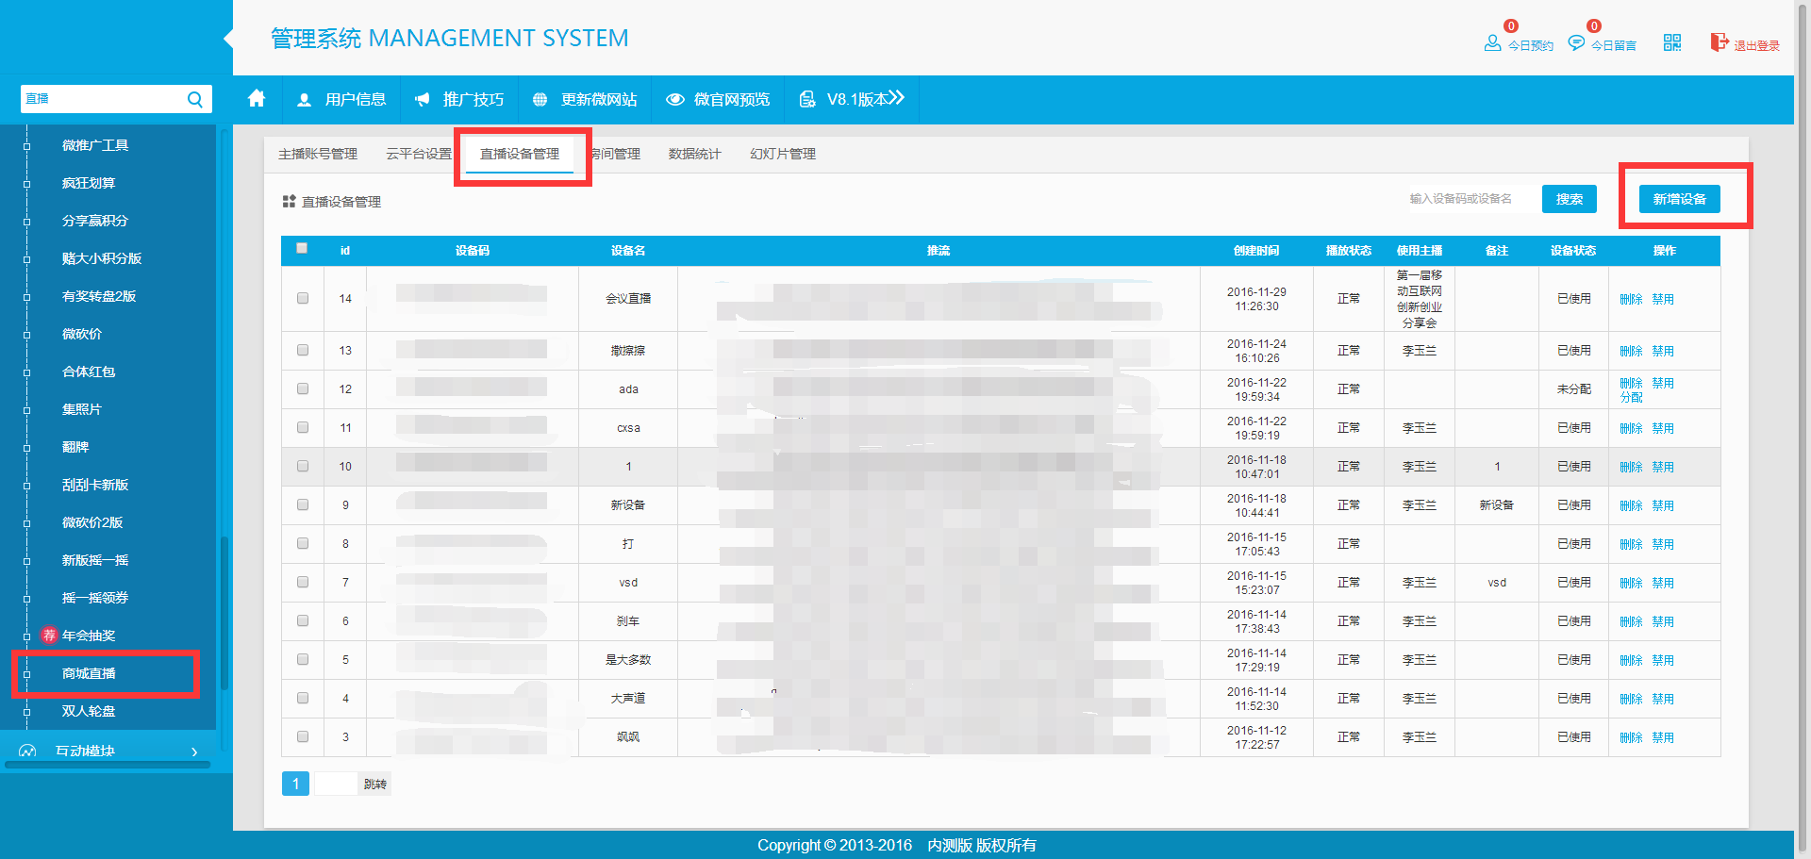Expand the V8.1版本 menu arrow

895,98
